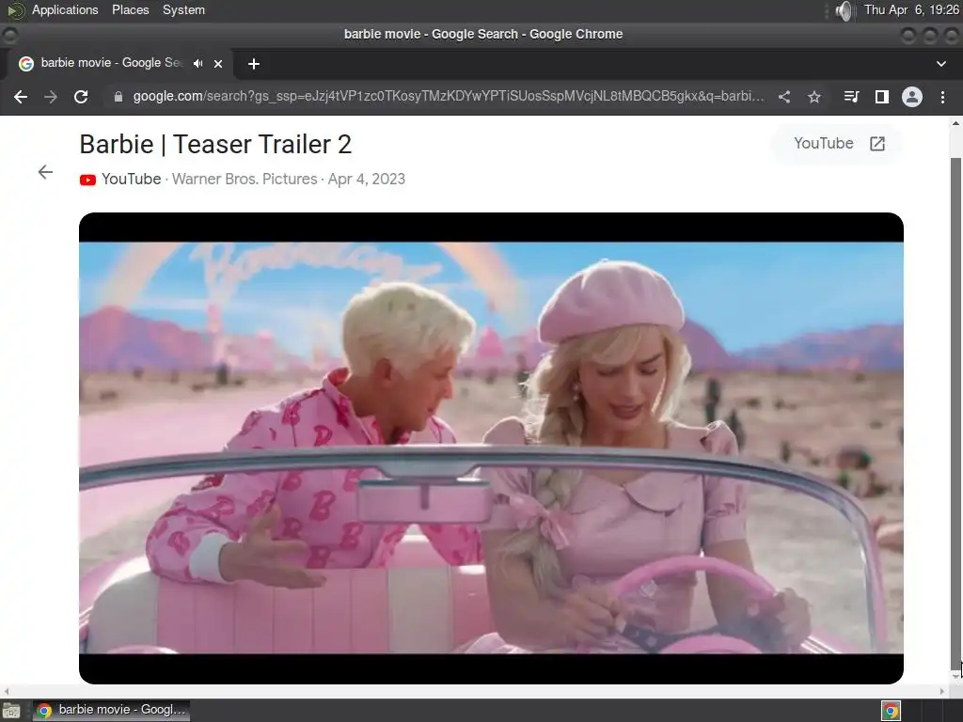Open the System menu
Viewport: 963px width, 722px height.
click(183, 9)
